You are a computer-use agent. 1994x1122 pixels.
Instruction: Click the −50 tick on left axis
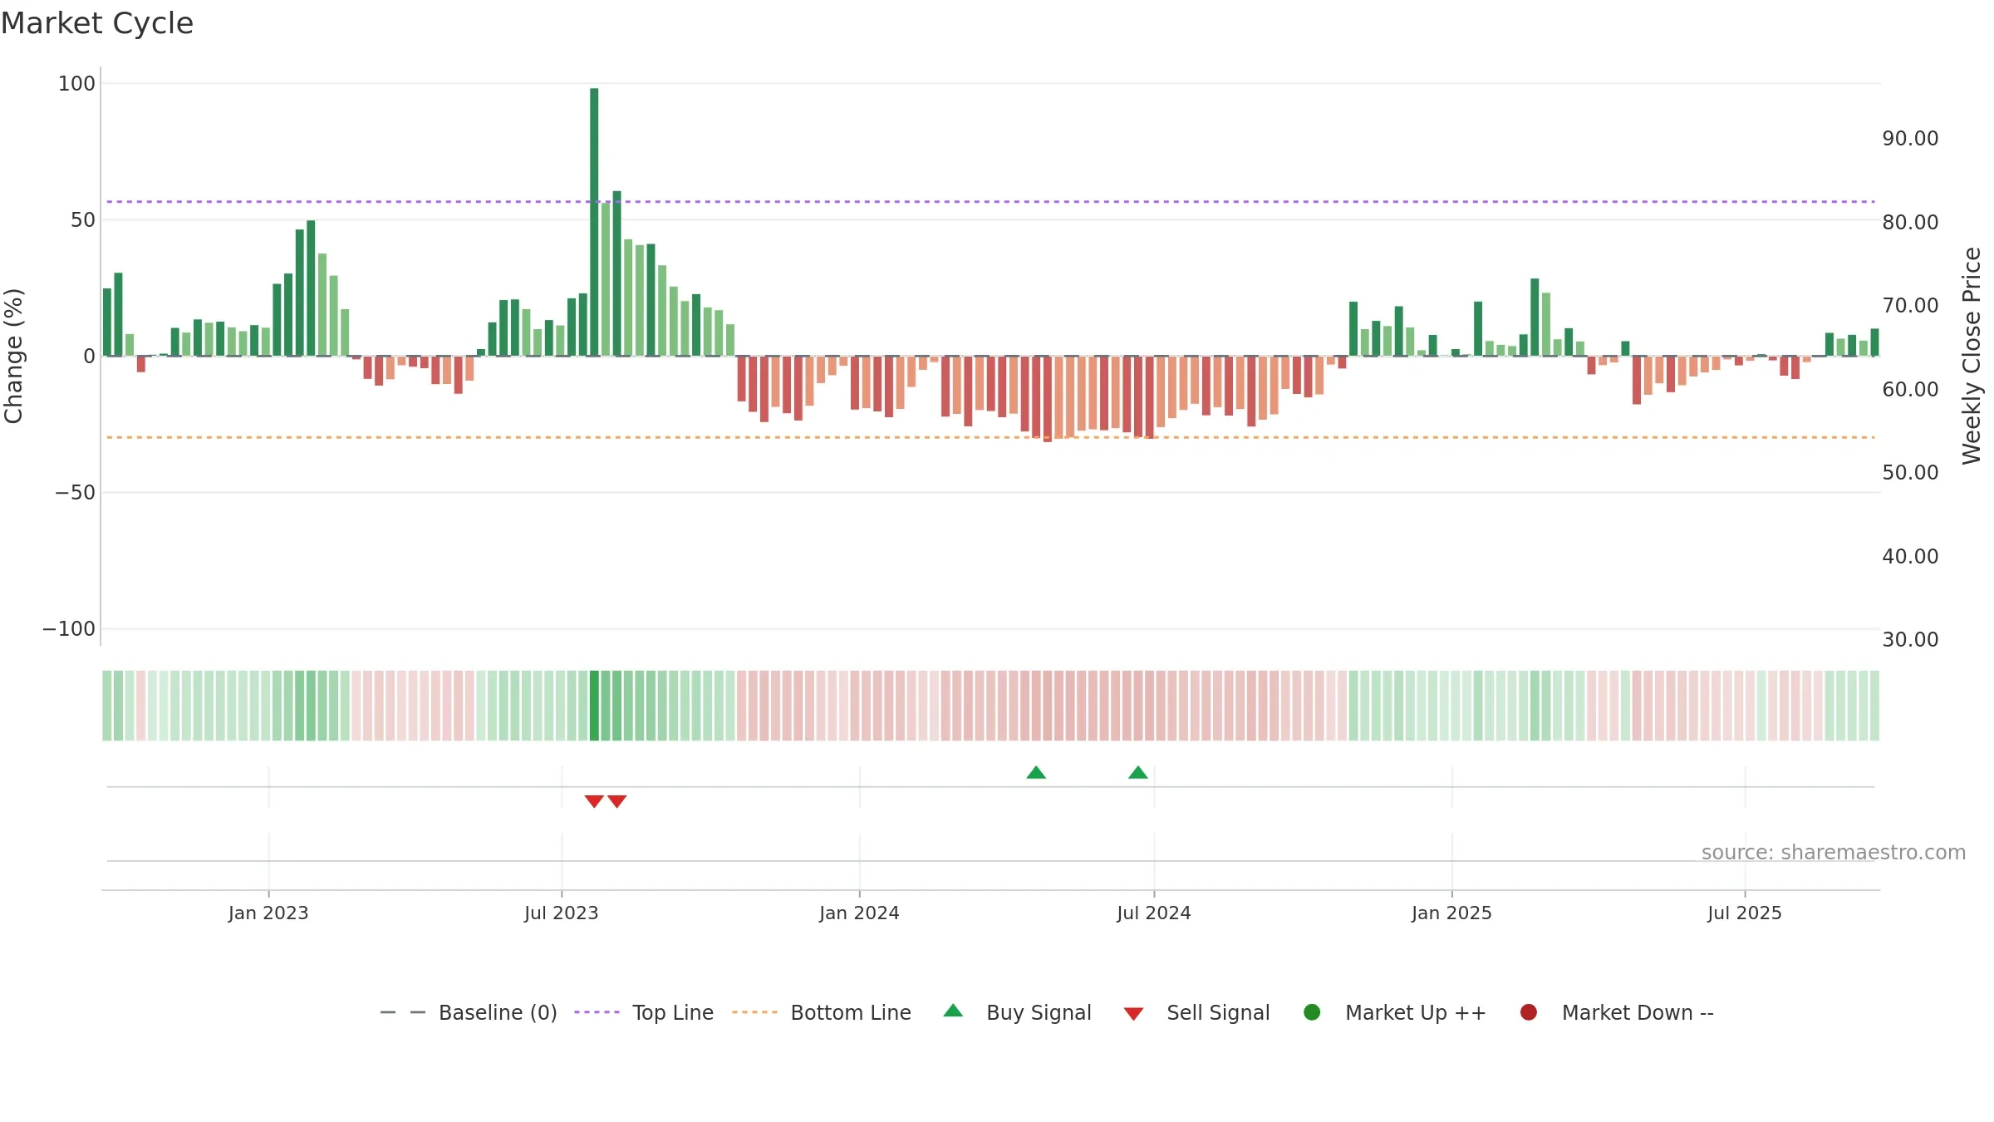click(x=75, y=493)
